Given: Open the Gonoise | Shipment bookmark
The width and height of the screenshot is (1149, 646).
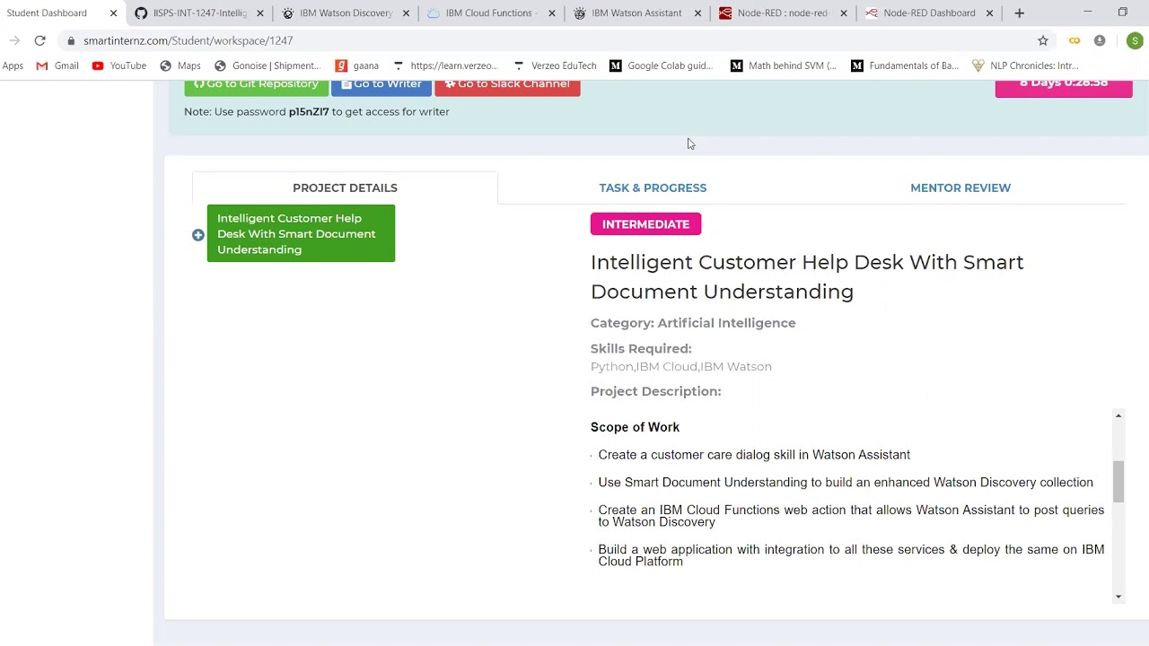Looking at the screenshot, I should pyautogui.click(x=268, y=65).
